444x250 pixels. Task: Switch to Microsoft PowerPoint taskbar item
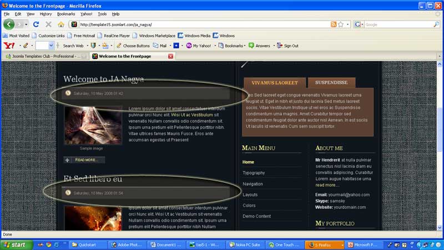pos(364,244)
